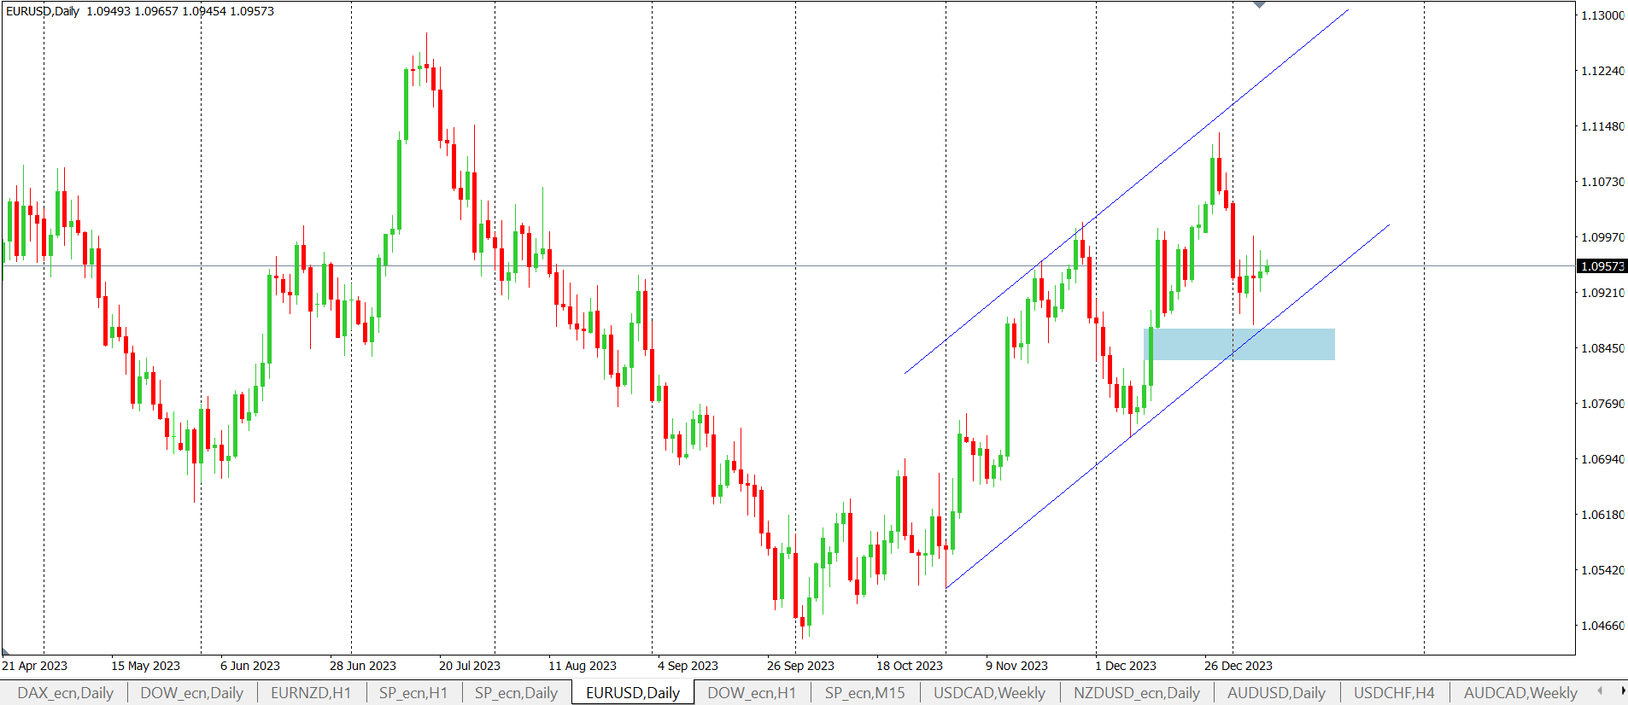Click the 1.06940 price scale label
The image size is (1628, 705).
[1602, 459]
